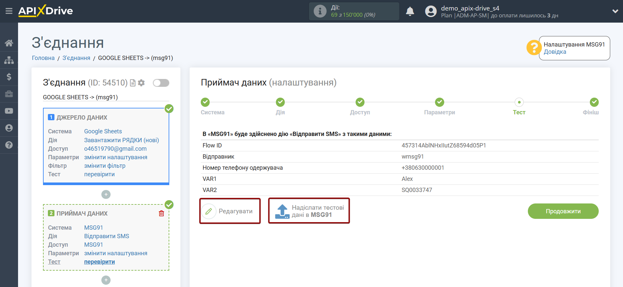Click the ПРИЙМАЧ ДАНИХ block header
Screen dimensions: 623x287
click(x=78, y=214)
